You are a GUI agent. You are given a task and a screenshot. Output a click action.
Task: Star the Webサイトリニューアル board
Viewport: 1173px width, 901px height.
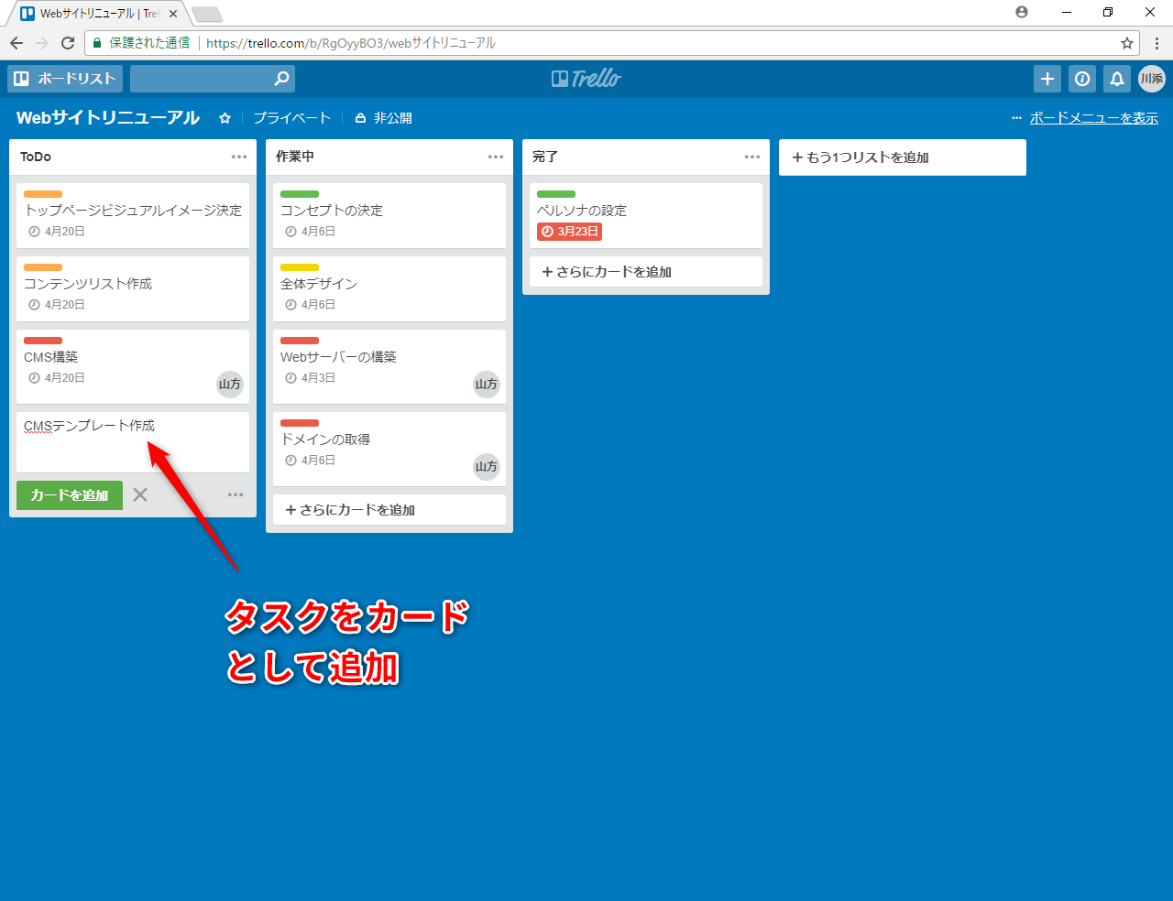click(x=225, y=118)
